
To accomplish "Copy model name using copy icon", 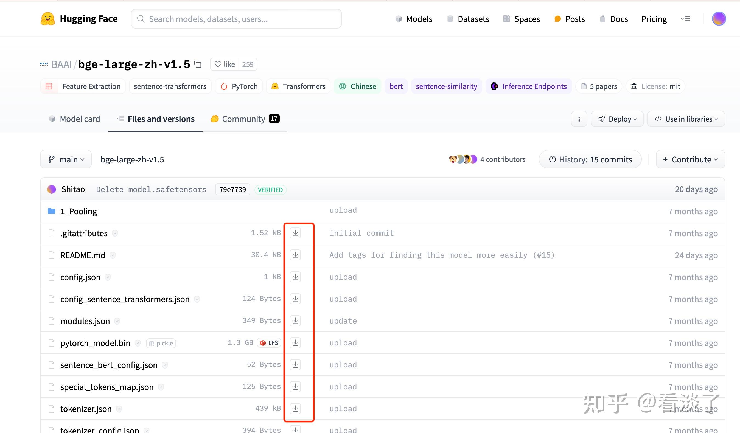I will click(198, 64).
